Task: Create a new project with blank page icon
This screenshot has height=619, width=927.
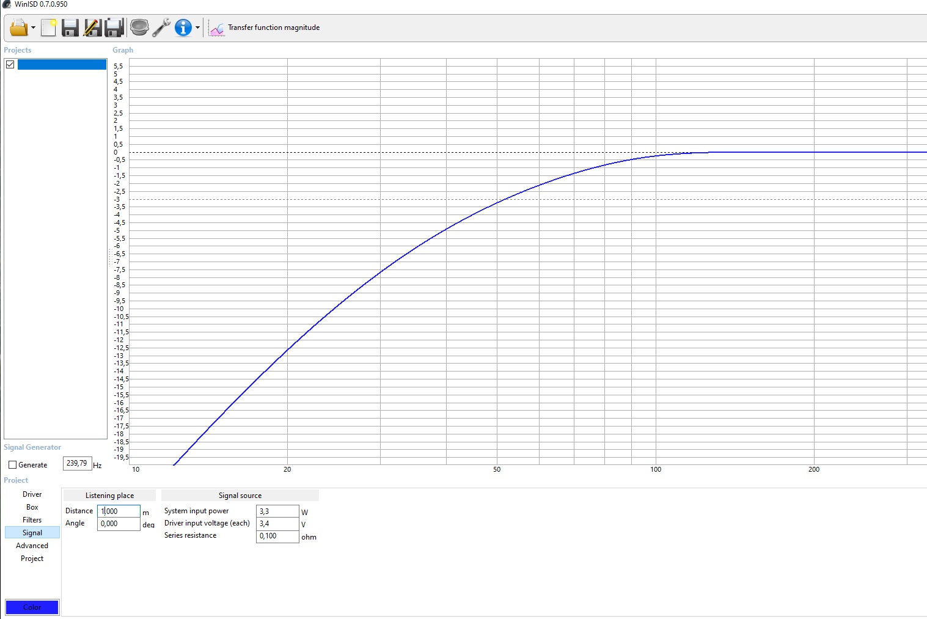Action: (49, 27)
